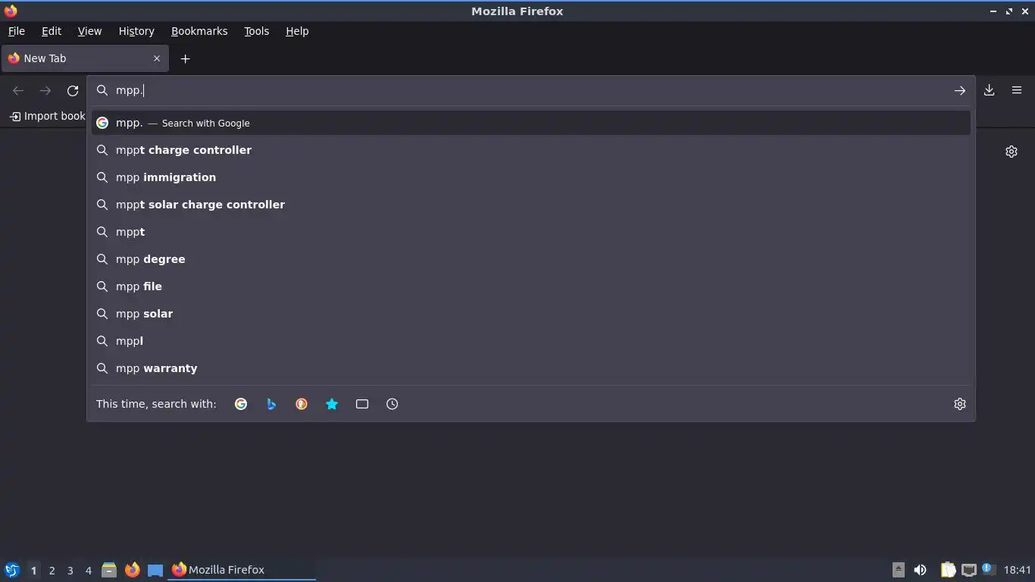Click the notification tray icon with exclamation
Image resolution: width=1035 pixels, height=582 pixels.
987,568
